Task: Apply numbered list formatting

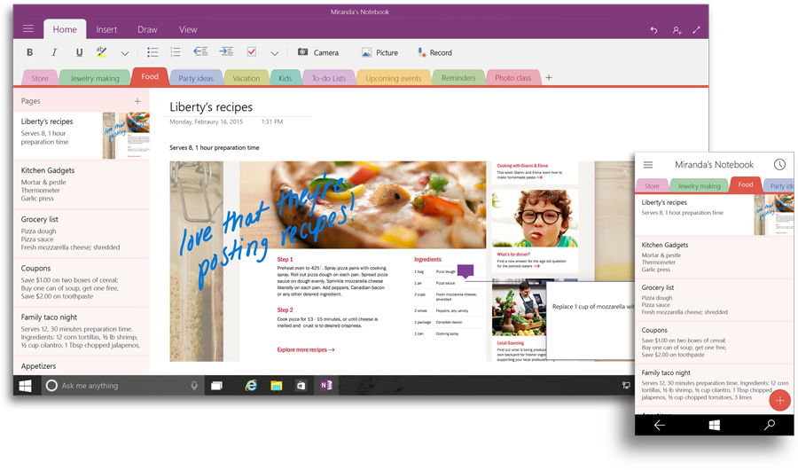Action: [176, 52]
